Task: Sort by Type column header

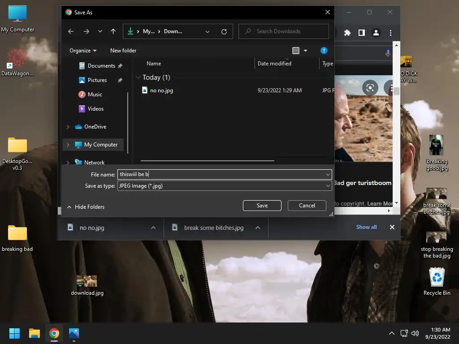Action: point(328,64)
